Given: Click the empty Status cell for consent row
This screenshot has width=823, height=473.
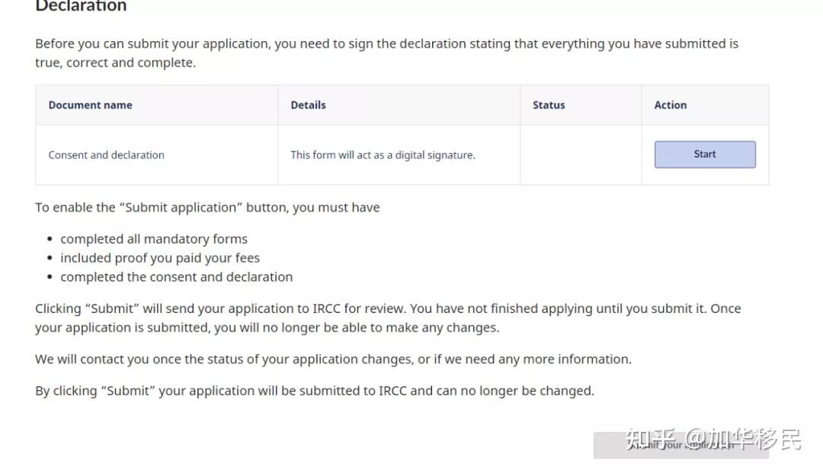Looking at the screenshot, I should [581, 155].
